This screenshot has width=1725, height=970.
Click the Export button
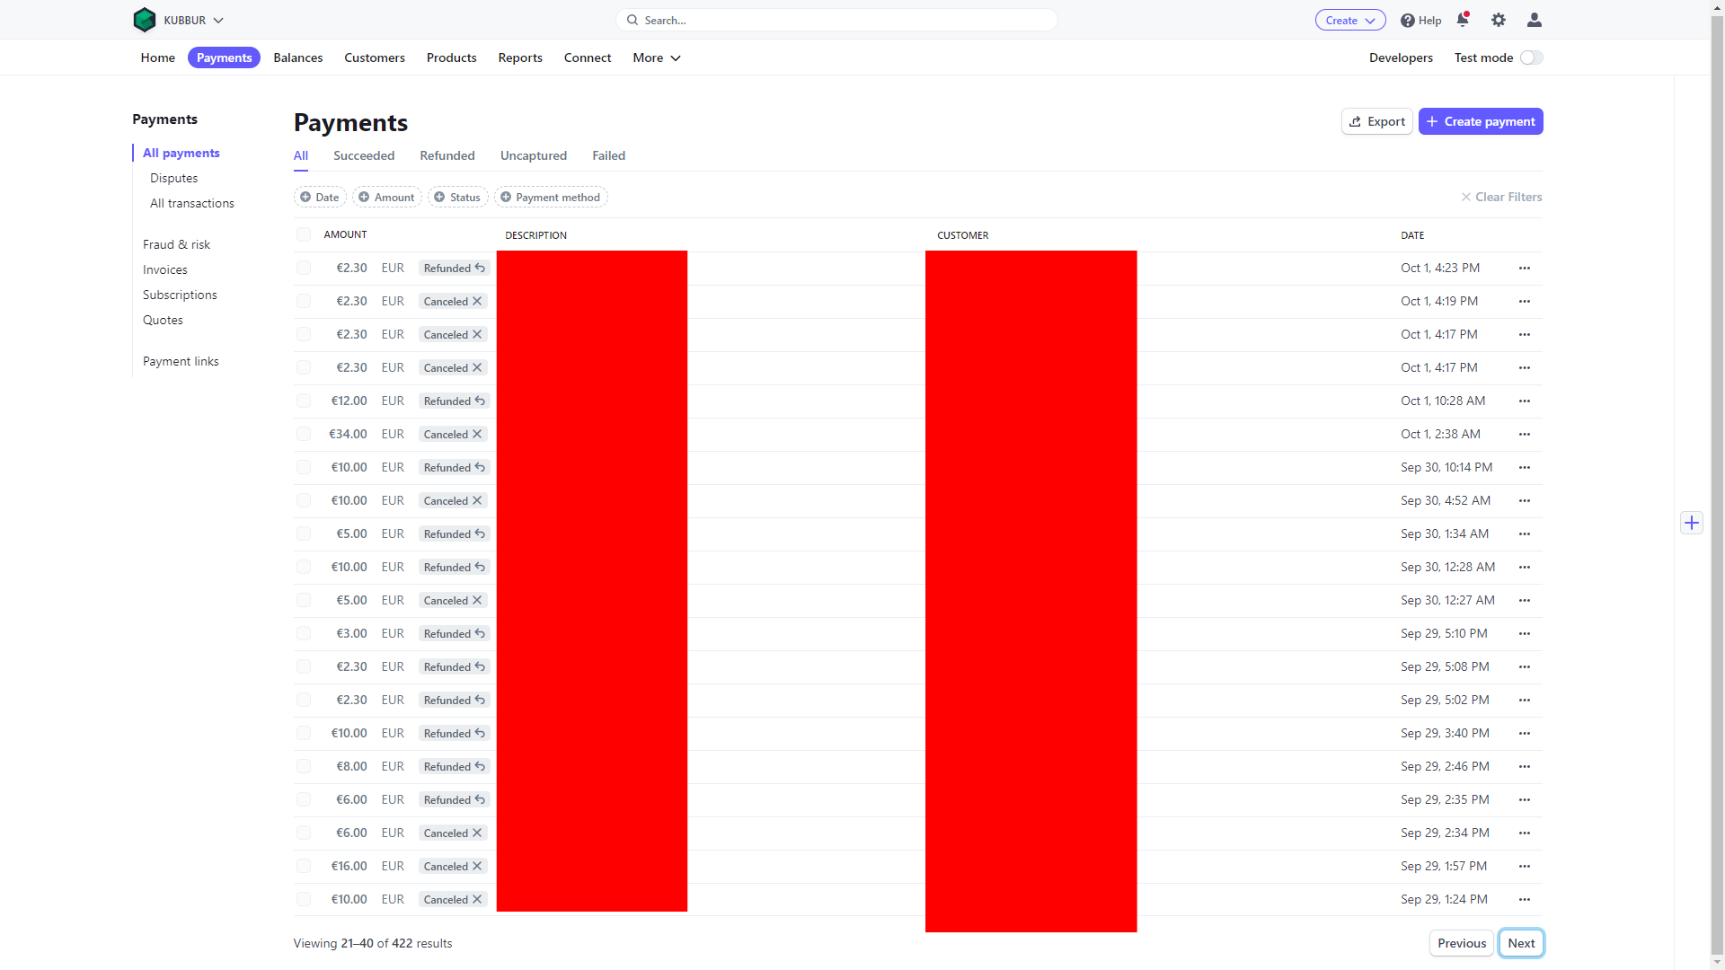pos(1376,121)
